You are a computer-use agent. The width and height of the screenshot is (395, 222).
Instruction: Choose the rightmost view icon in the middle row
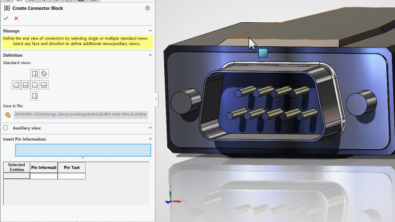44,85
